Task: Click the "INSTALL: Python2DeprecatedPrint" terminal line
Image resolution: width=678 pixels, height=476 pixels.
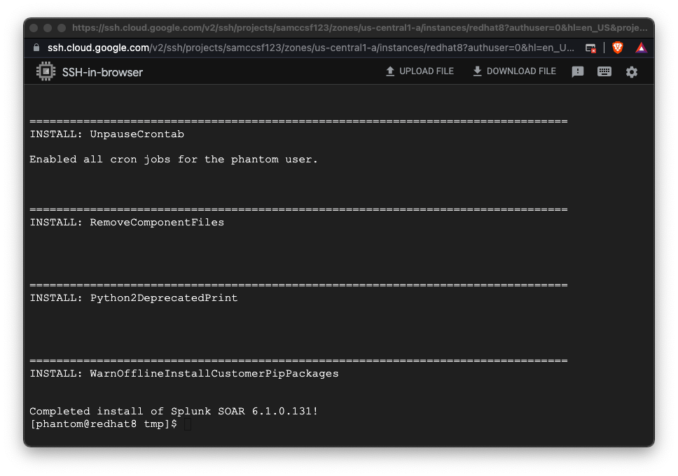Action: click(134, 298)
